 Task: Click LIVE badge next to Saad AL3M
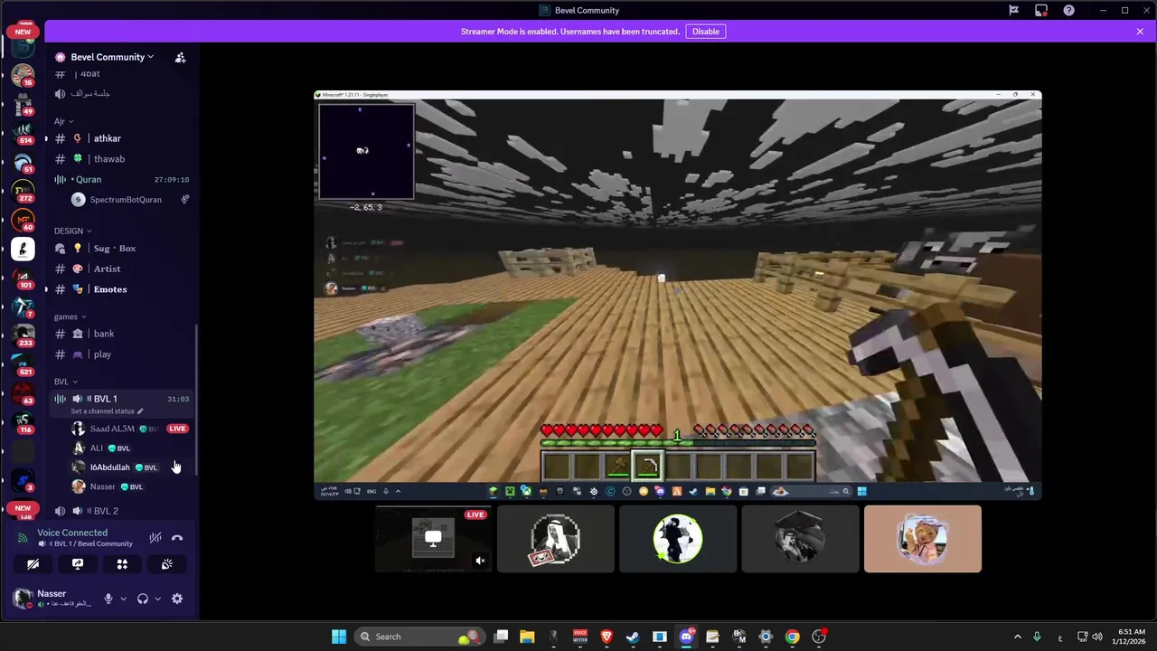177,429
